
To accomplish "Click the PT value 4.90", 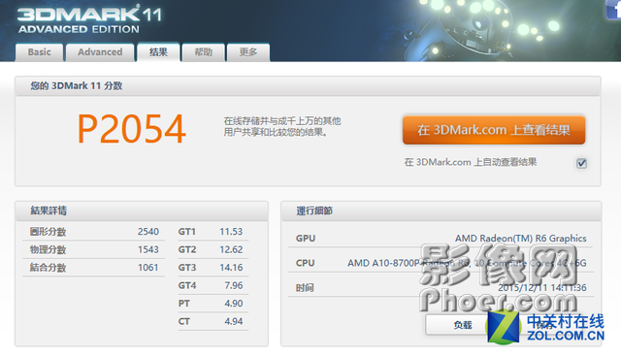I will click(x=234, y=304).
